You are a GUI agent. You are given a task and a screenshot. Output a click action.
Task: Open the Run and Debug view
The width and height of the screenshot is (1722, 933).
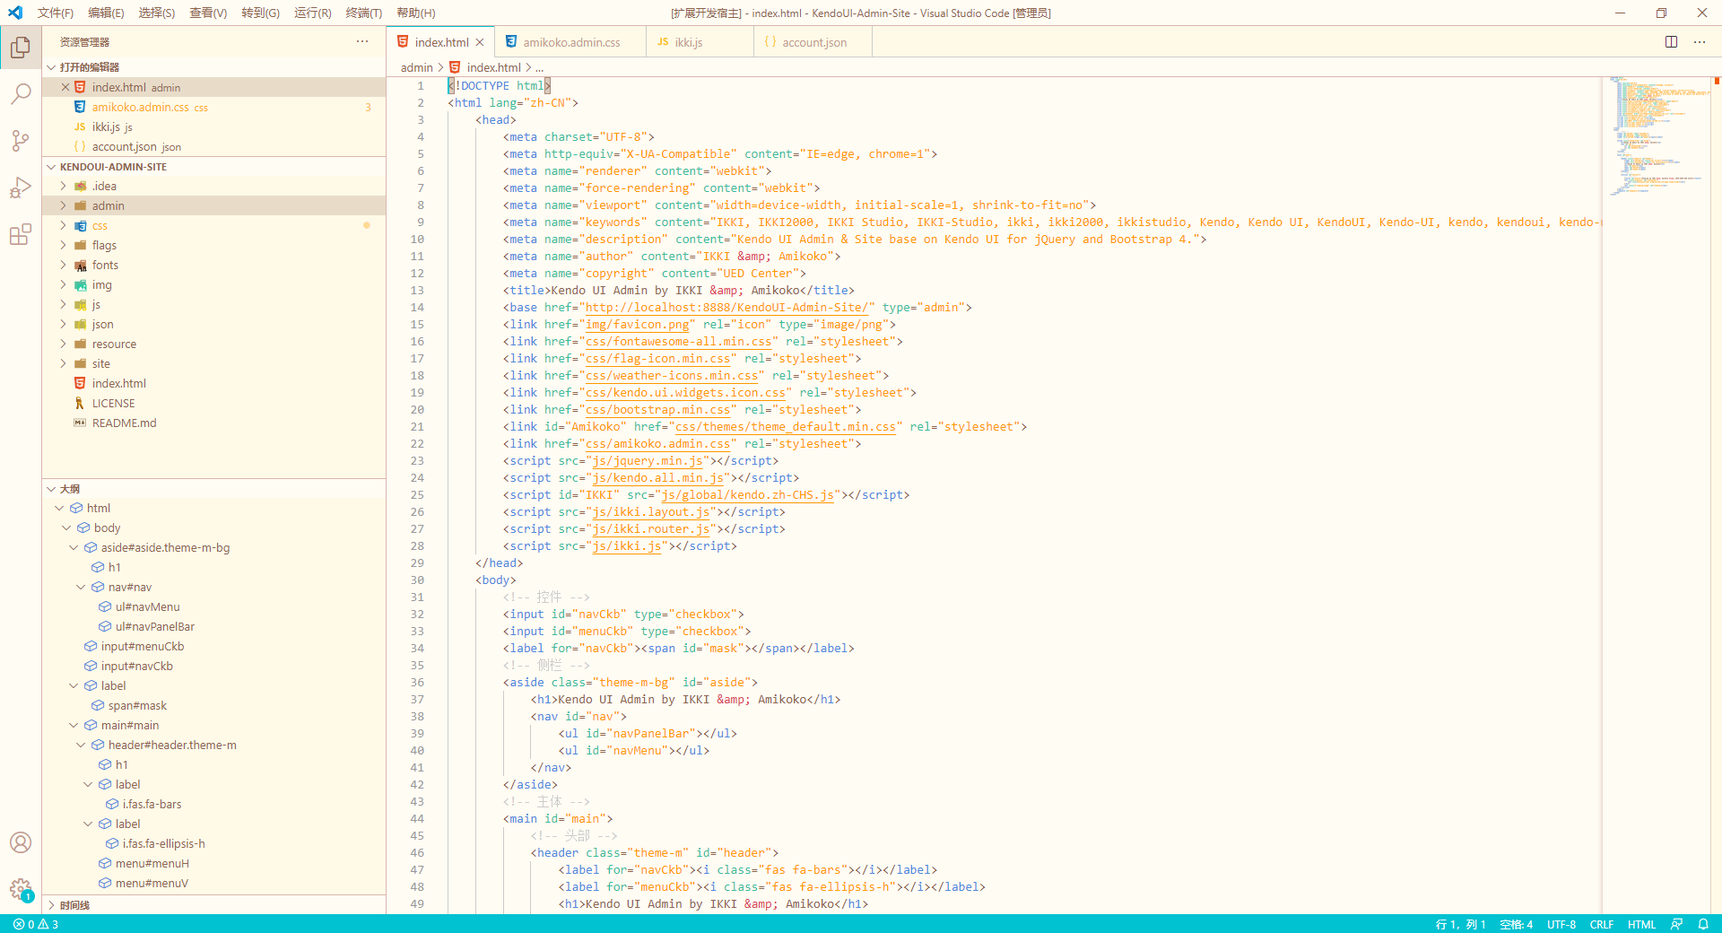point(21,187)
